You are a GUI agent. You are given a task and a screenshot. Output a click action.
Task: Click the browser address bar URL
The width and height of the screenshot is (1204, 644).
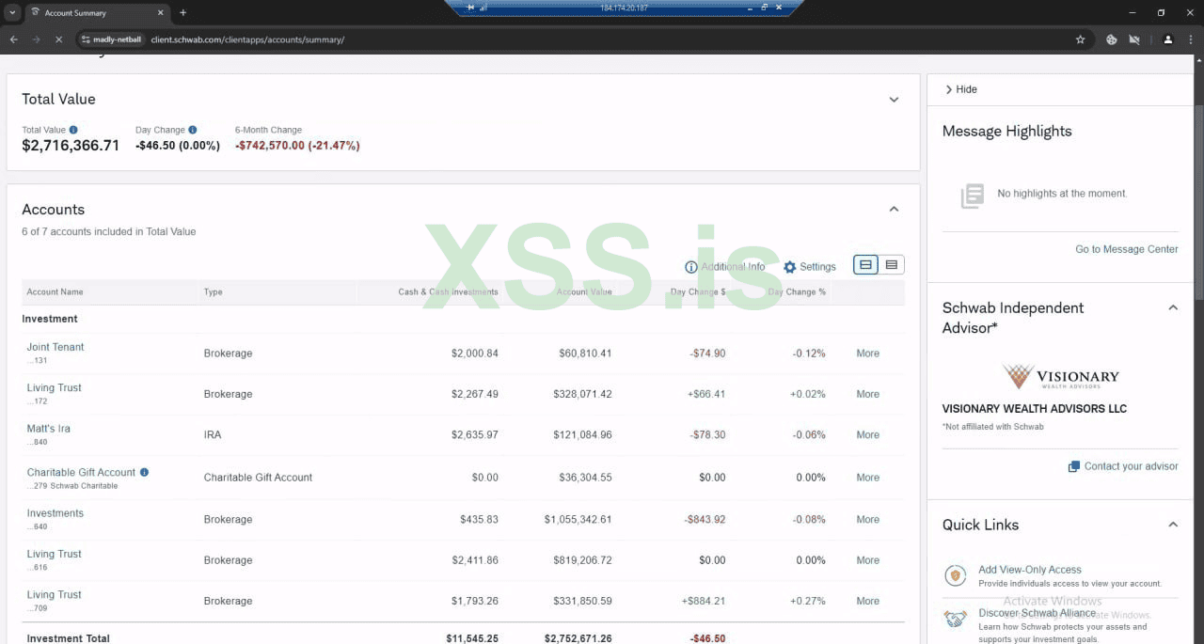pos(247,39)
